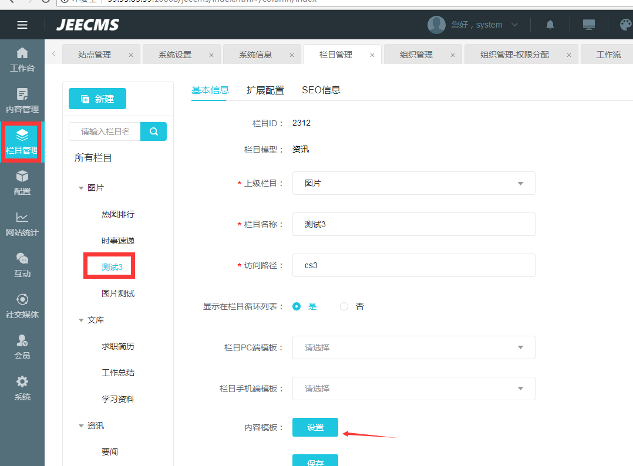Open the theme palette icon
633x466 pixels.
(x=626, y=25)
